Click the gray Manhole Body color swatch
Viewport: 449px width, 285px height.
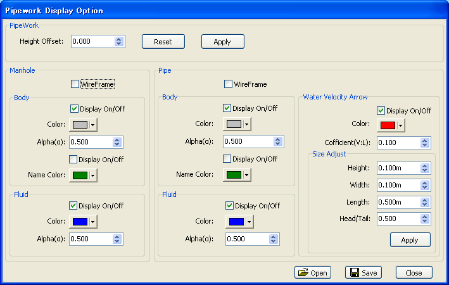coord(80,125)
